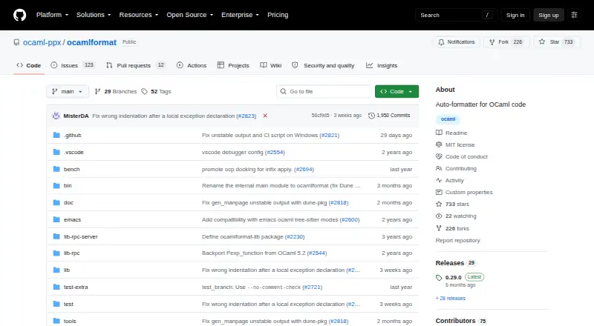Click MisterDA's avatar icon
The width and height of the screenshot is (594, 326).
point(56,116)
